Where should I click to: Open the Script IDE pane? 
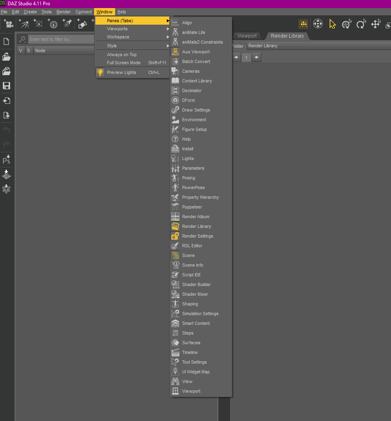(x=201, y=275)
